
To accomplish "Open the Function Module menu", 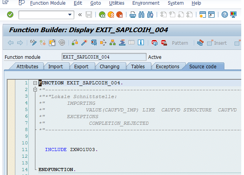I will pos(48,3).
